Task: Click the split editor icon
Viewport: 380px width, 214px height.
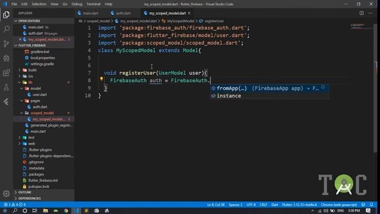Action: coord(362,13)
